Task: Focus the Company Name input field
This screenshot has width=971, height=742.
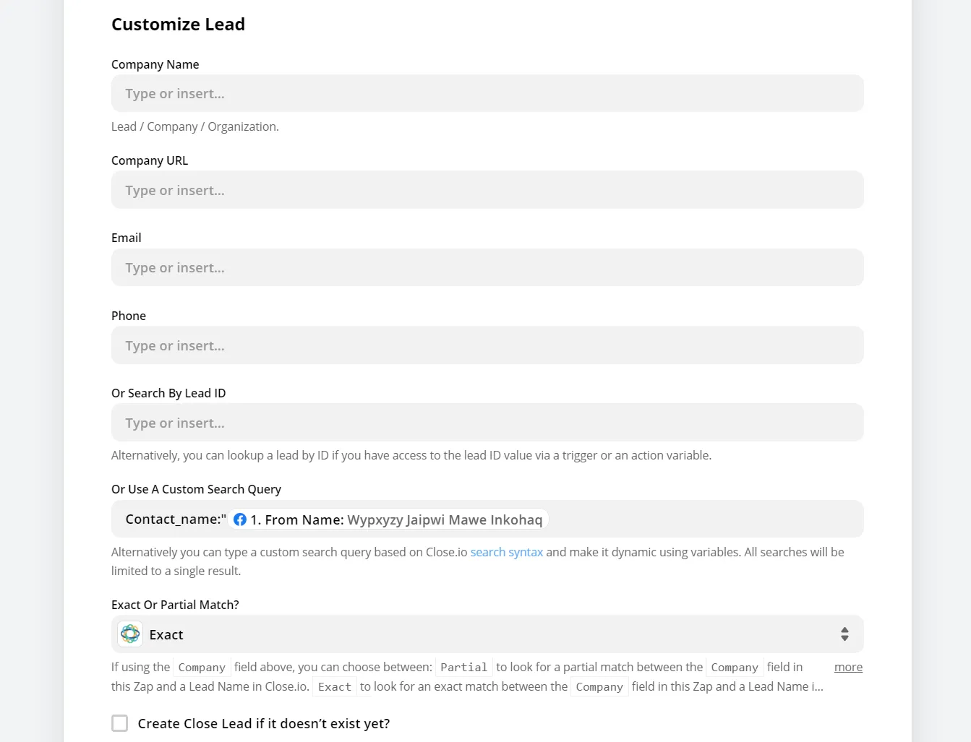Action: click(487, 94)
